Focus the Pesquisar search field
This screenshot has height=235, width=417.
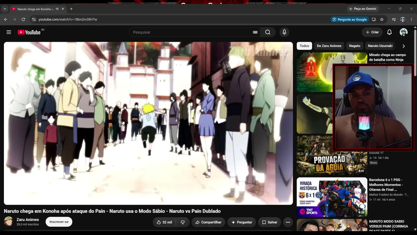191,32
